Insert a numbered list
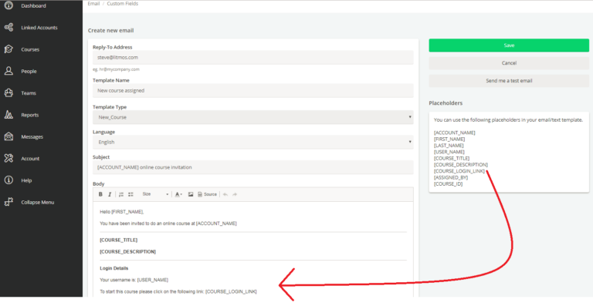This screenshot has width=593, height=306. 121,194
